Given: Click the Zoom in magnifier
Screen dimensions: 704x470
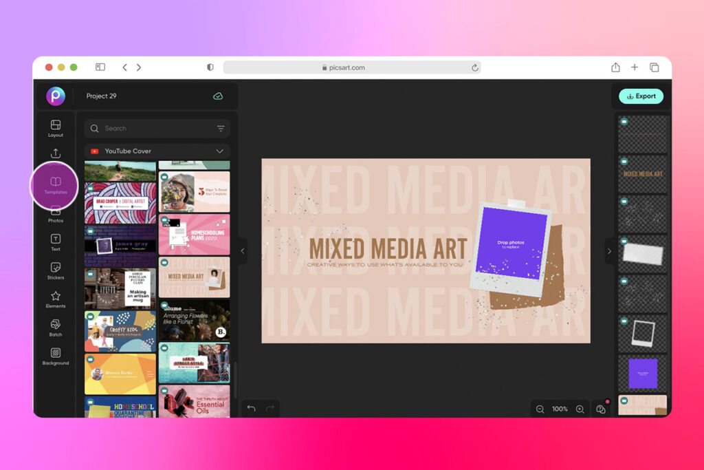Looking at the screenshot, I should click(x=579, y=409).
